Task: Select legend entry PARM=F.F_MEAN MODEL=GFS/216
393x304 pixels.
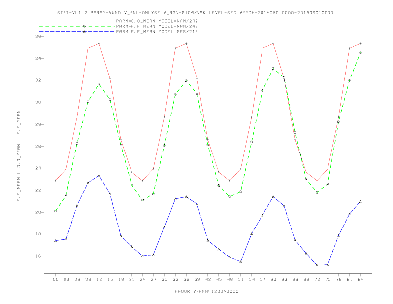Action: [x=157, y=32]
